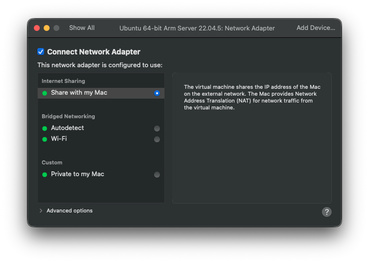Expand Advanced options disclosure chevron
Viewport: 369px width, 263px height.
point(41,210)
